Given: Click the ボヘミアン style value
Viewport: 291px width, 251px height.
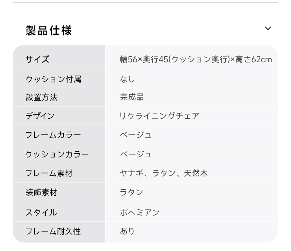Looking at the screenshot, I should click(x=140, y=212).
